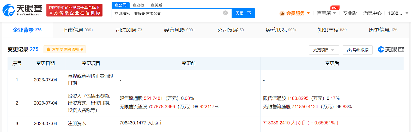411x132 pixels.
Task: Expand the 1688... account menu
Action: coord(398,13)
